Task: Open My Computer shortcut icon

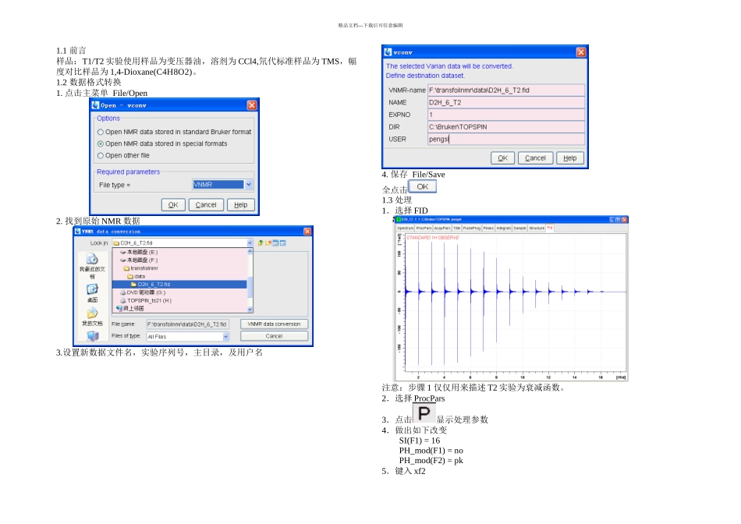Action: [92, 335]
